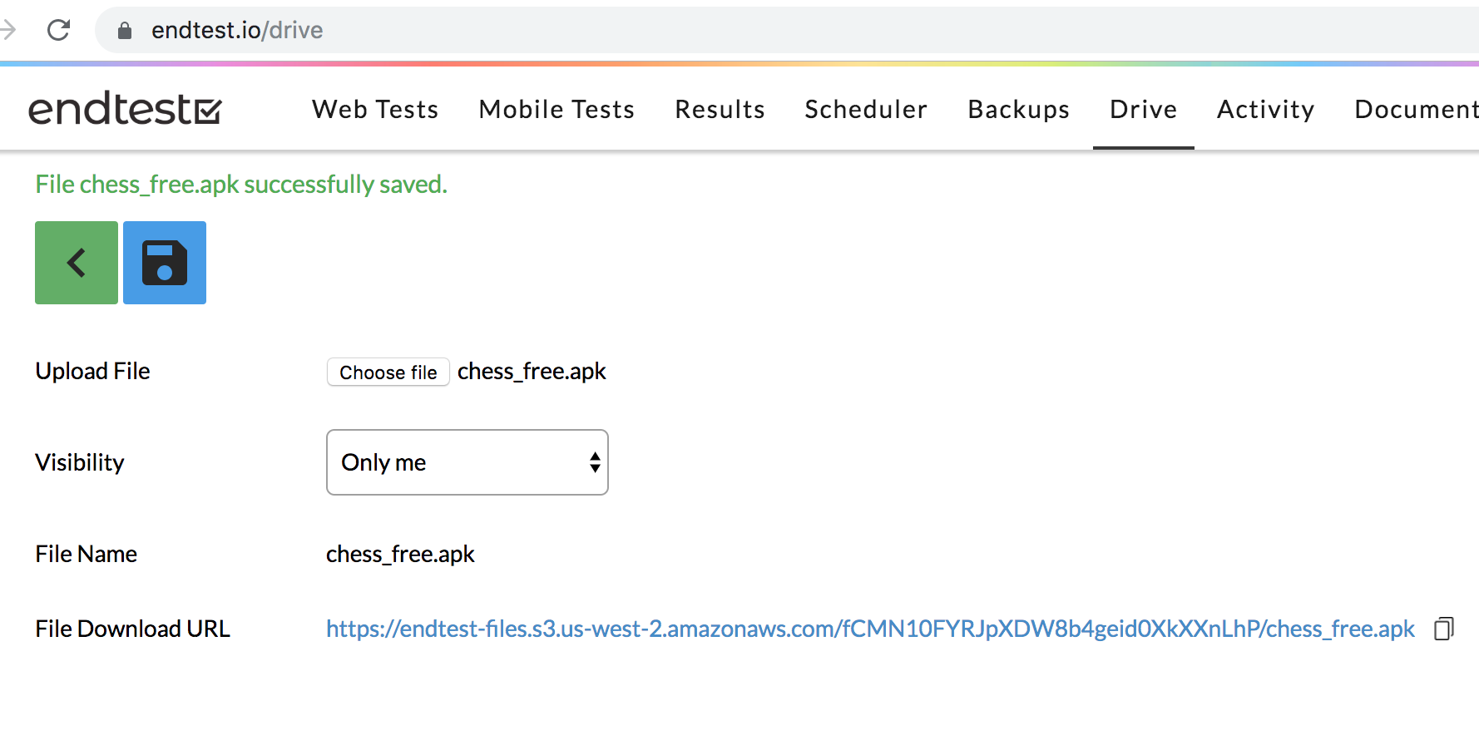1479x745 pixels.
Task: Click the chess_free.apk name beside Choose file
Action: click(532, 371)
